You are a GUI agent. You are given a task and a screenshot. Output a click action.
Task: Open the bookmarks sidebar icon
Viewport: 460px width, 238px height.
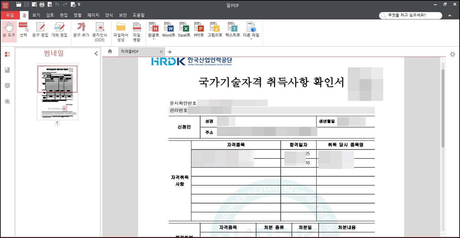coord(7,70)
